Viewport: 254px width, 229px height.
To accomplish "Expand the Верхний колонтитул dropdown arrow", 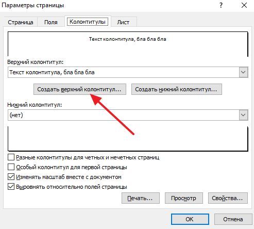I will click(x=243, y=72).
